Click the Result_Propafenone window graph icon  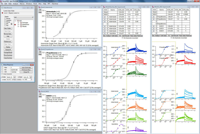point(39,49)
